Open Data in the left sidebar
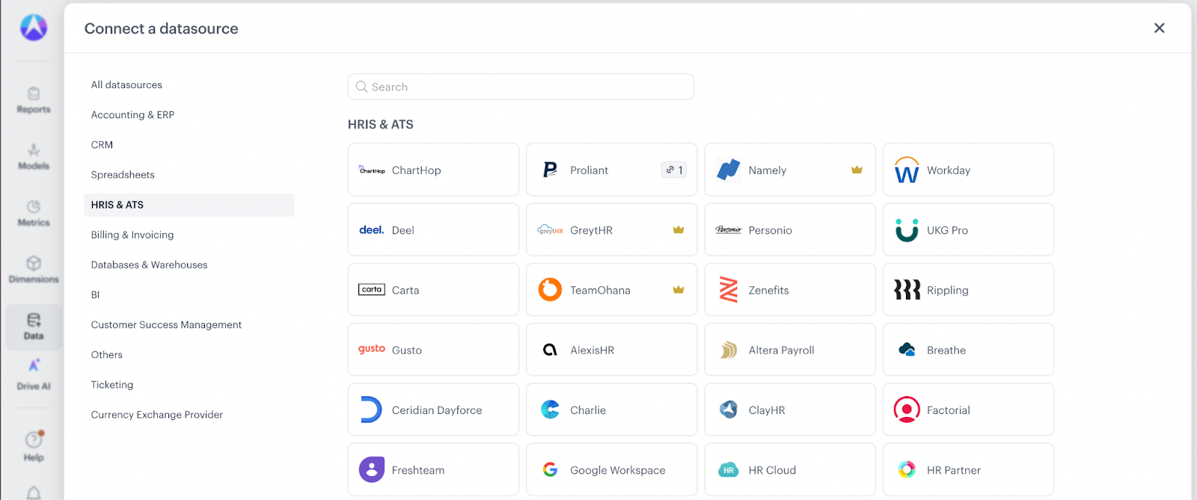Screen dimensions: 1197x500 coord(34,327)
